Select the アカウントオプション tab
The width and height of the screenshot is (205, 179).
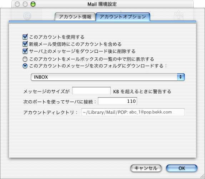(x=123, y=17)
